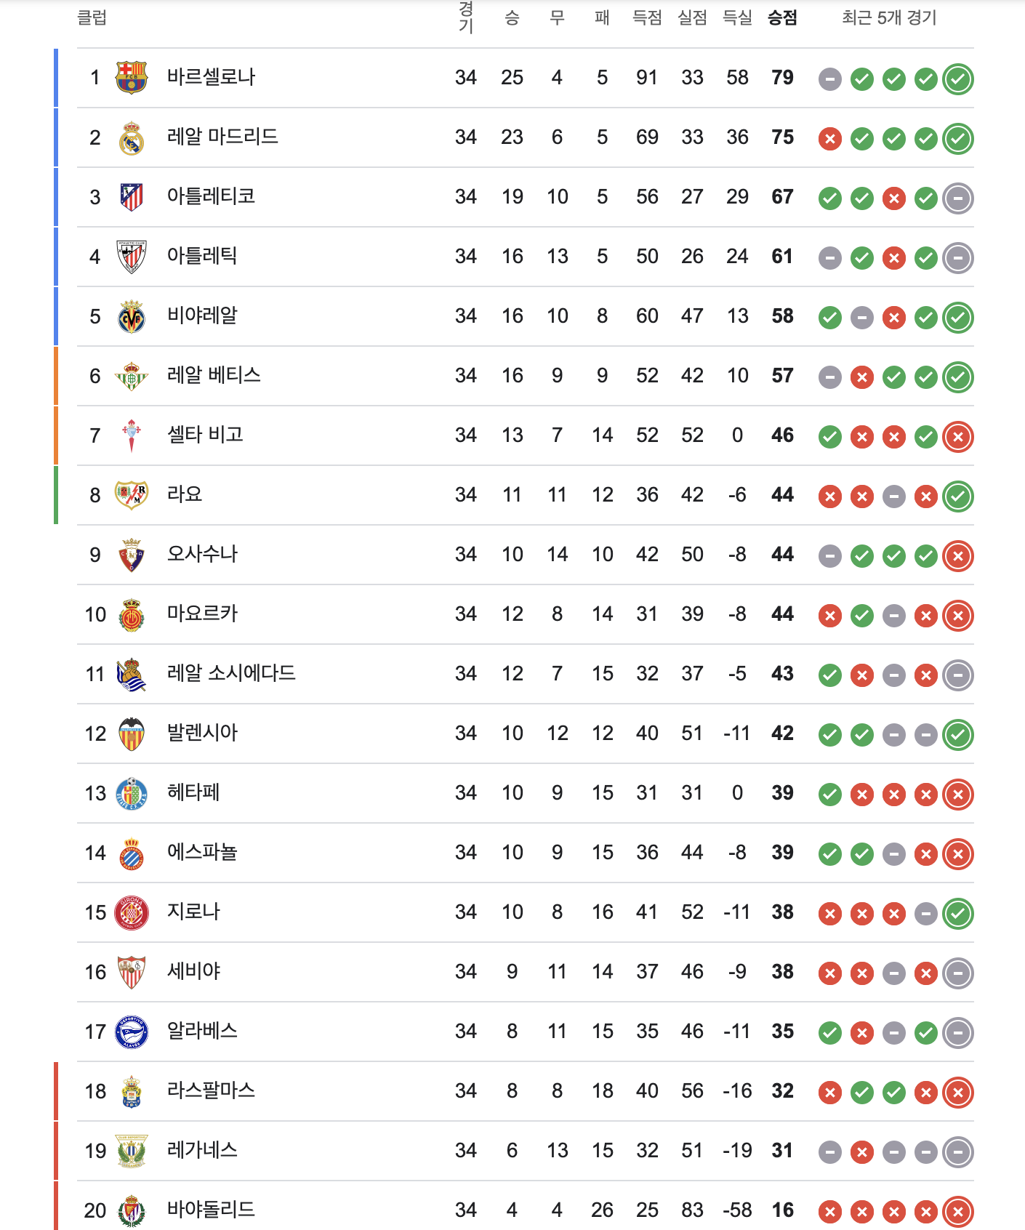The image size is (1025, 1230).
Task: Click Leganes' latest match draw indicator
Action: coord(958,1151)
